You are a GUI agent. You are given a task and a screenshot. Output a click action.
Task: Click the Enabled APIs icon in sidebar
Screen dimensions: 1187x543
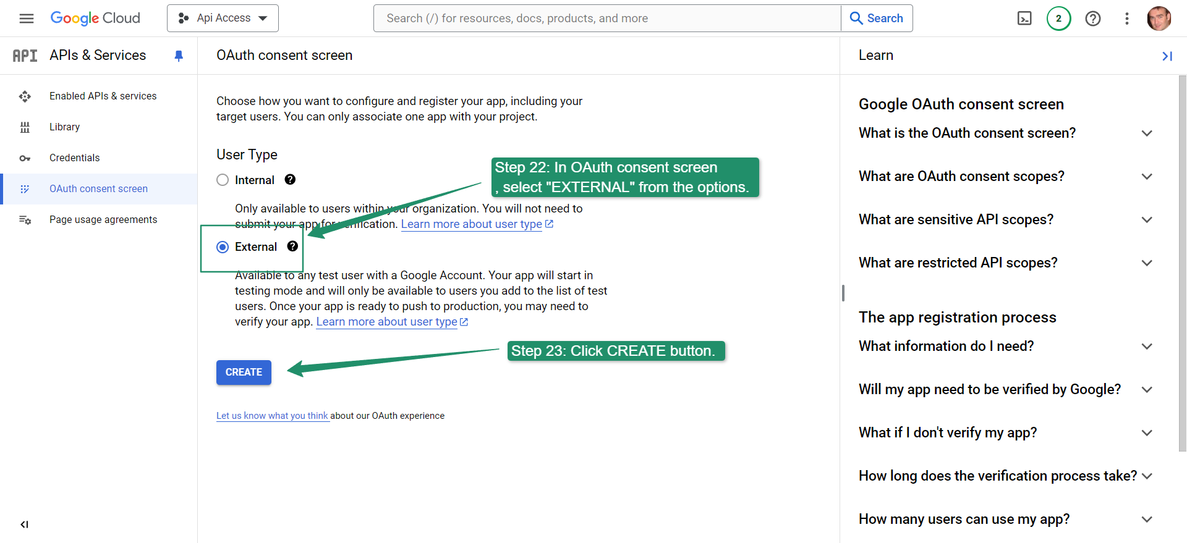pos(25,96)
